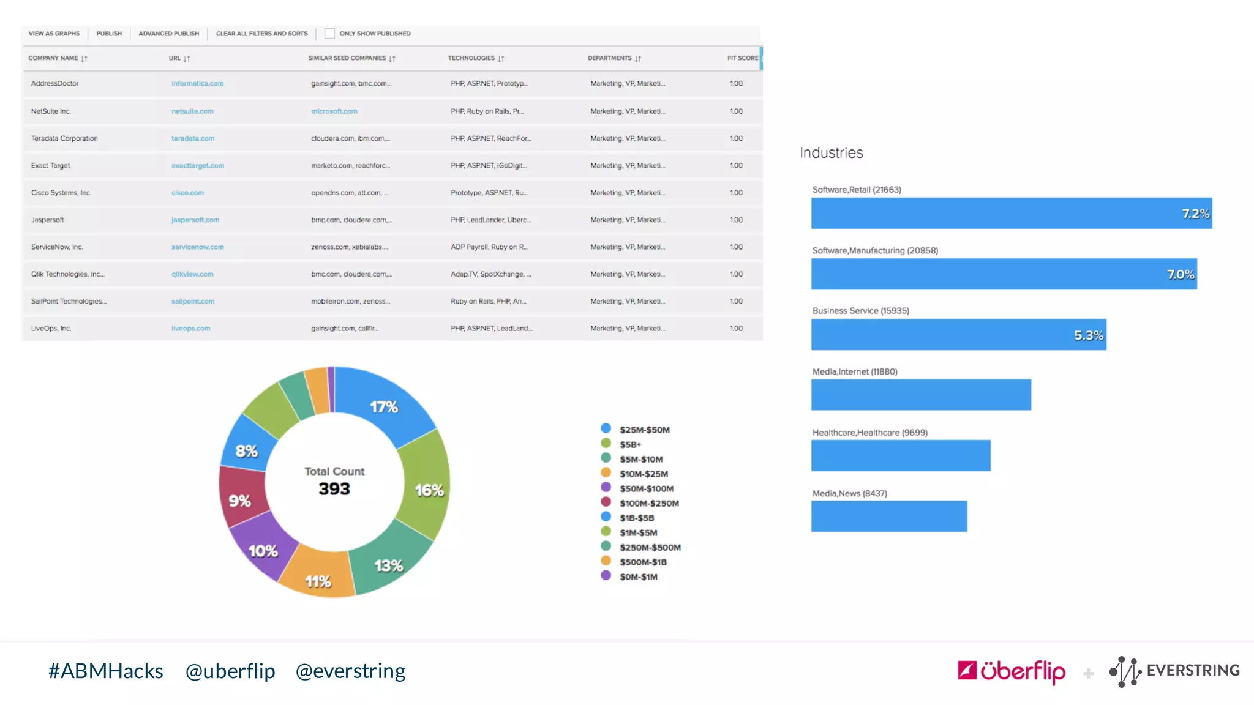Click the EverString logo
This screenshot has height=705, width=1254.
point(1174,671)
